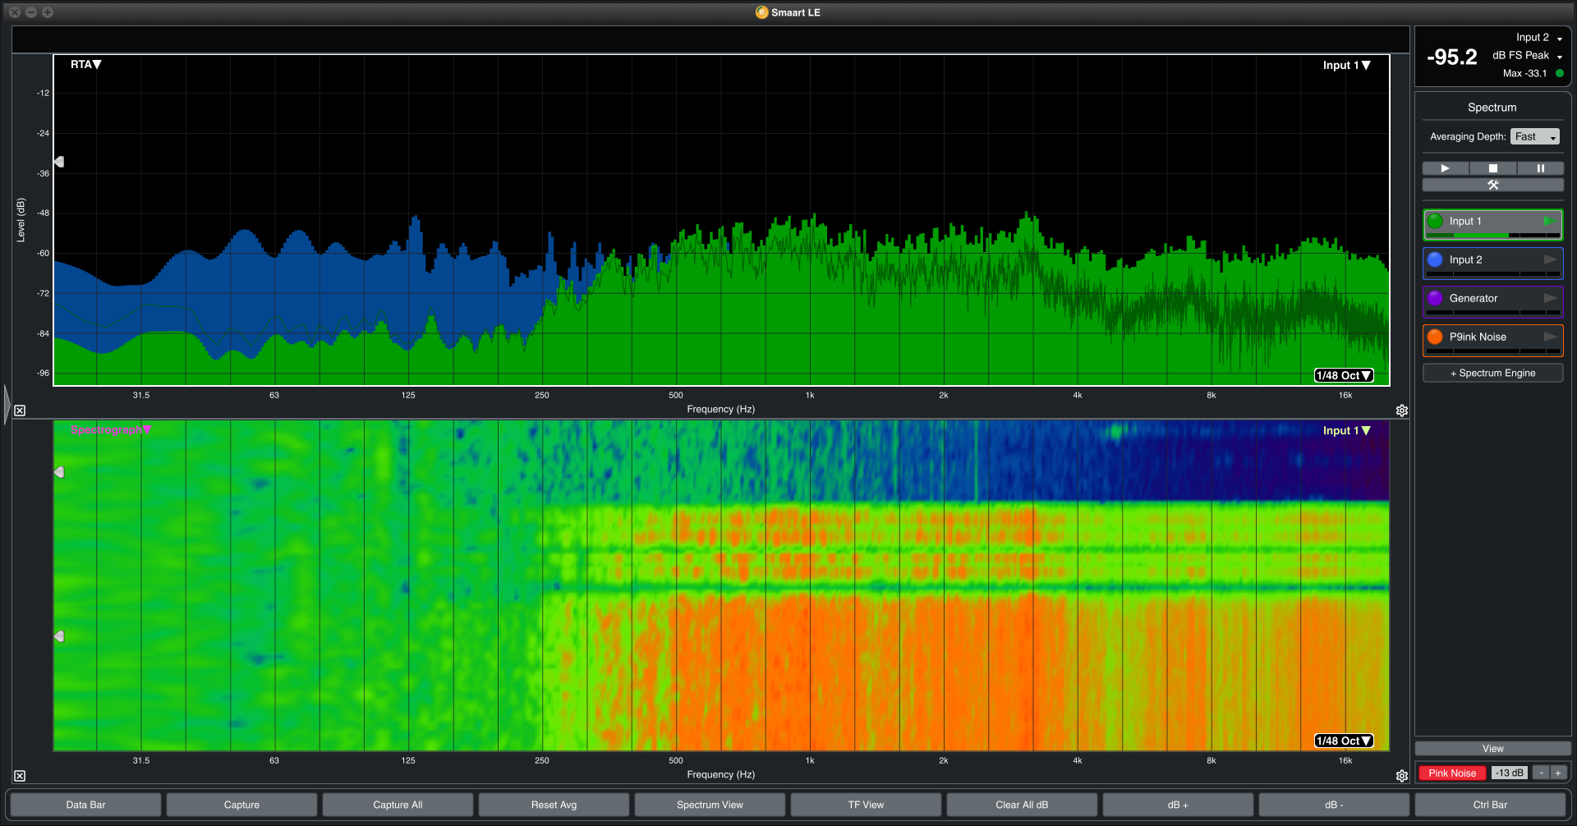The height and width of the screenshot is (826, 1577).
Task: Click lower spectrograph threshold marker
Action: (59, 636)
